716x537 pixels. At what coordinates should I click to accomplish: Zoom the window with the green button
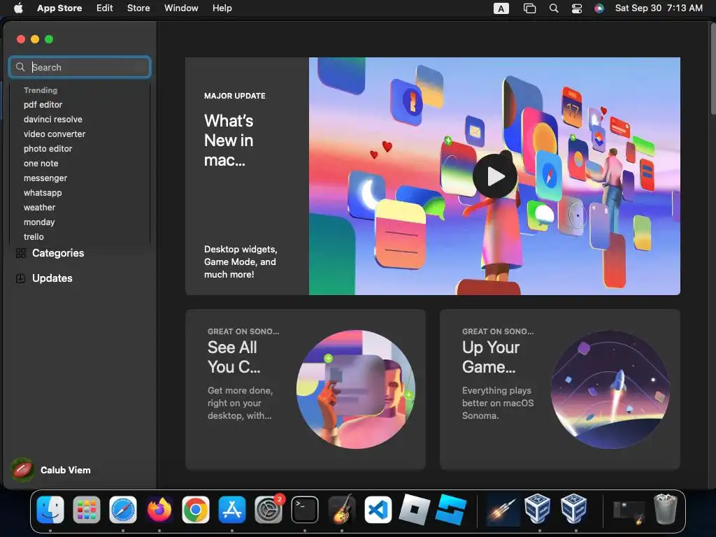coord(49,39)
